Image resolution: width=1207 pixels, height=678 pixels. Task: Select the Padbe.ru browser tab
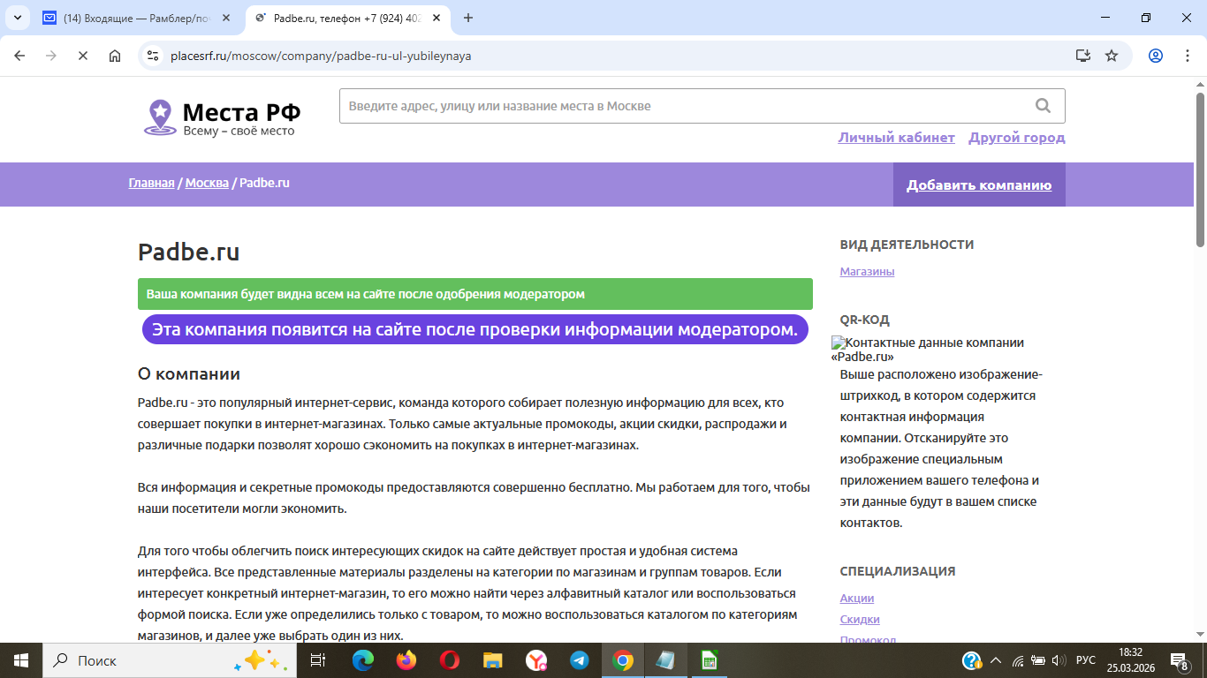349,18
